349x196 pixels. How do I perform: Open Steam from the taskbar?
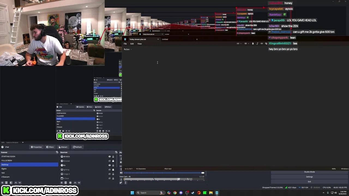point(193,193)
